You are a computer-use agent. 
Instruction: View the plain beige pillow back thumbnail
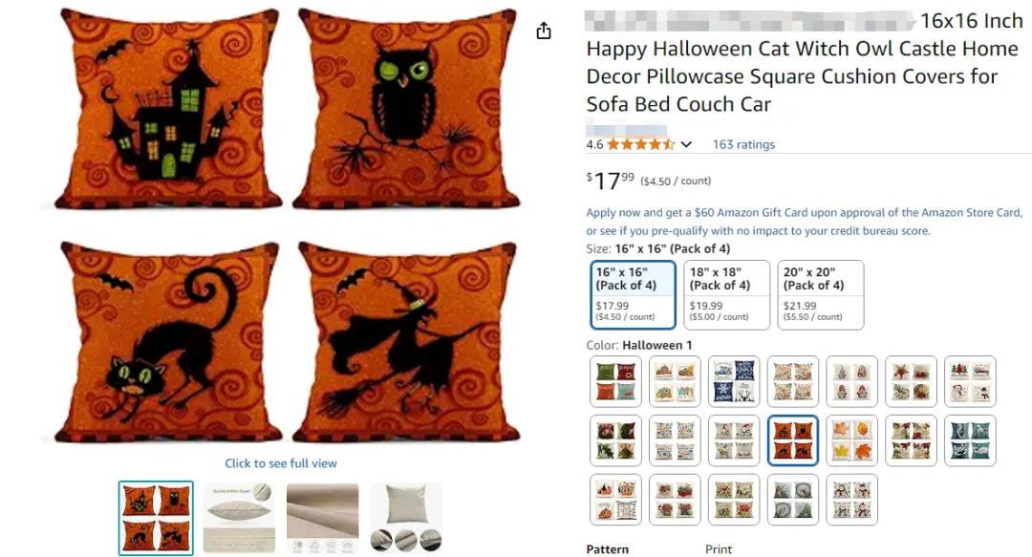pyautogui.click(x=406, y=518)
